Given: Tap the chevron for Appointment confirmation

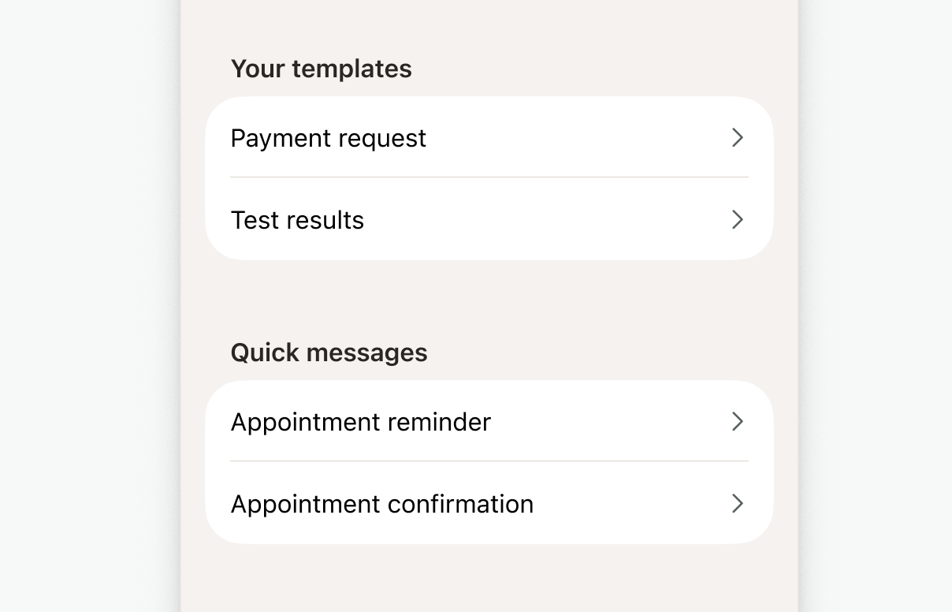Looking at the screenshot, I should [x=738, y=503].
